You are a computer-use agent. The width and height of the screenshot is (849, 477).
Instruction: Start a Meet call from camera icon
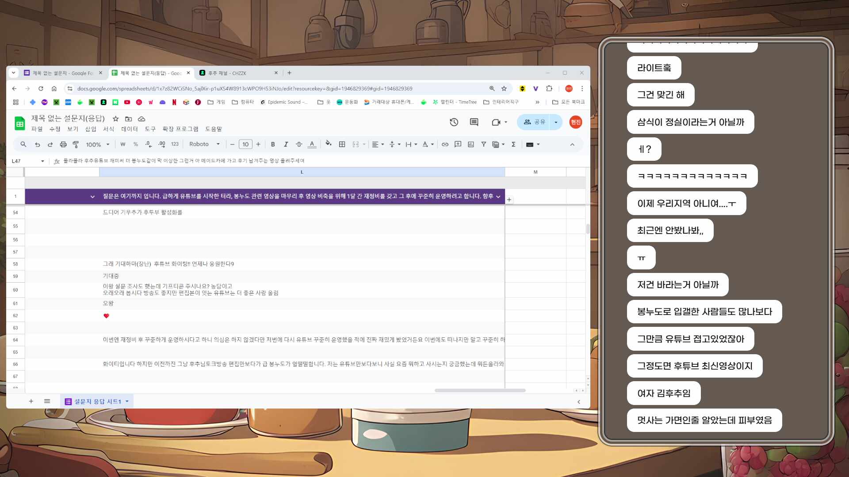click(496, 122)
